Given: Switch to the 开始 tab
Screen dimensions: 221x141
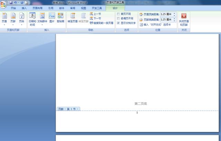Looking at the screenshot, I should click(x=13, y=8).
